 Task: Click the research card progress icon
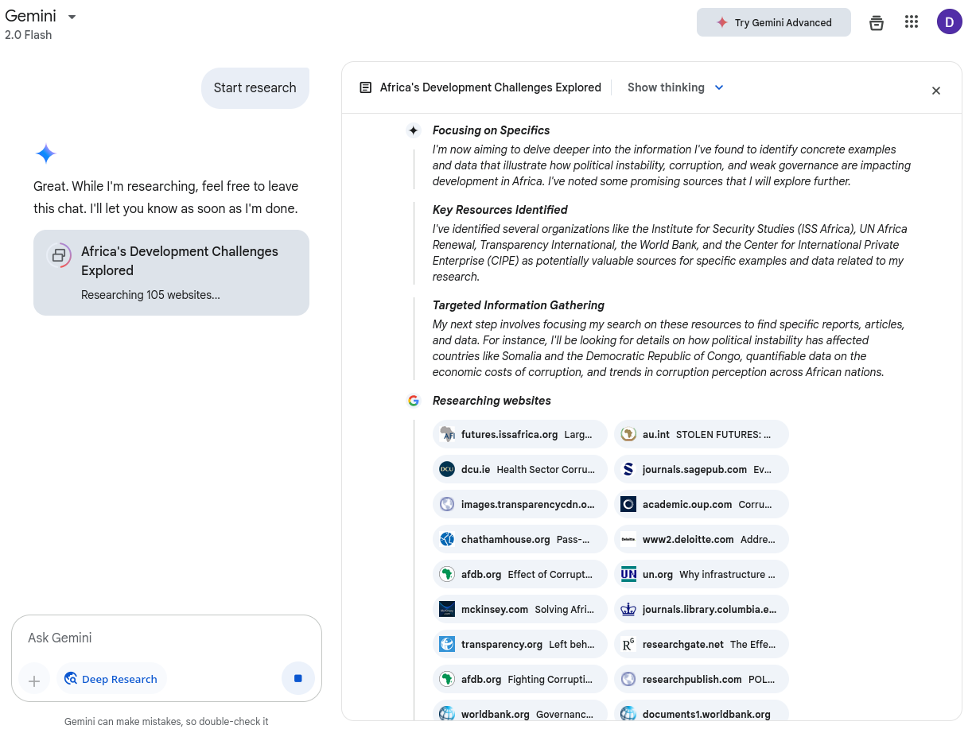pos(59,255)
